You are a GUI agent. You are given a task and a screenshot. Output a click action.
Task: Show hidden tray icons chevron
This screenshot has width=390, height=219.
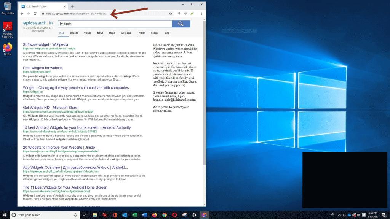pyautogui.click(x=339, y=215)
